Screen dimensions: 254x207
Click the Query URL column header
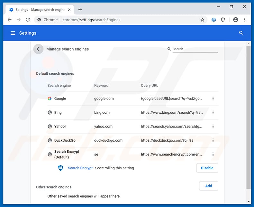(150, 85)
